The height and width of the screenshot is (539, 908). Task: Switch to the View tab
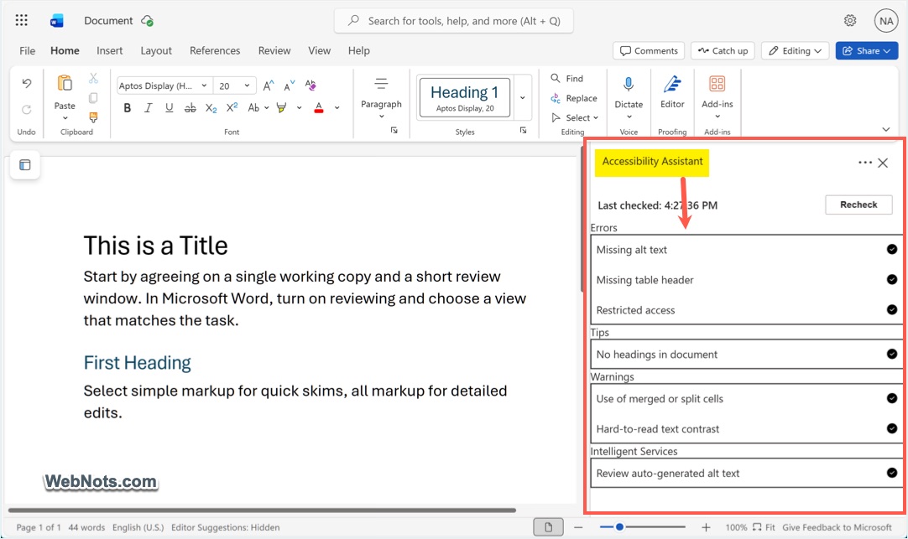point(319,51)
